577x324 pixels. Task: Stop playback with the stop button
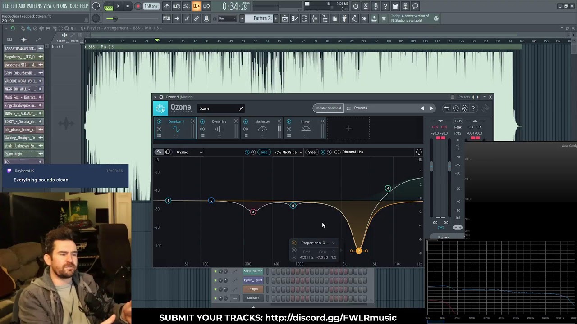click(128, 6)
